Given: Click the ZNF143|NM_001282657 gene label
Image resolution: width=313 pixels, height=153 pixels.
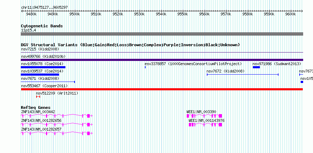Looking at the screenshot, I should tap(41, 129).
